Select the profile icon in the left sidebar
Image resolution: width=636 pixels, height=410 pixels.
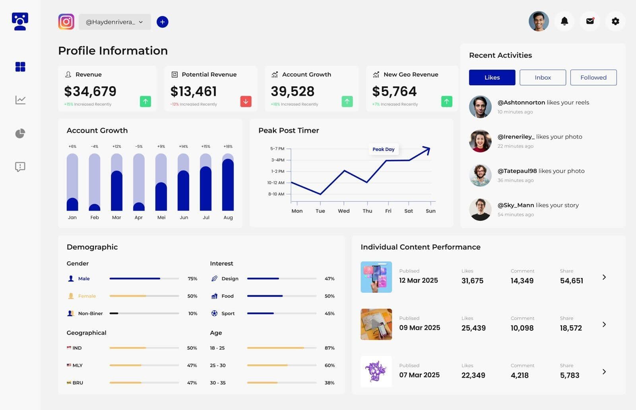click(20, 21)
